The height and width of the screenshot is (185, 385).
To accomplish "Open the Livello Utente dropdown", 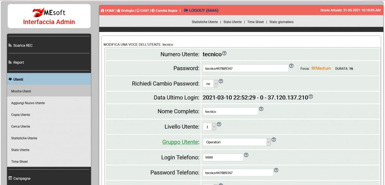I will (x=209, y=127).
